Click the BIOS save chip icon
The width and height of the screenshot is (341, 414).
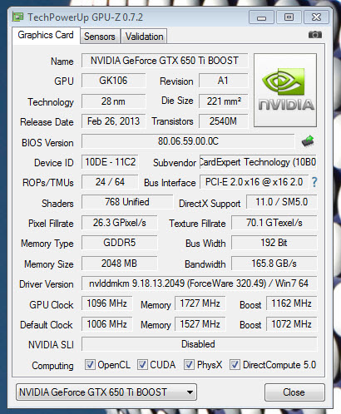click(x=308, y=140)
